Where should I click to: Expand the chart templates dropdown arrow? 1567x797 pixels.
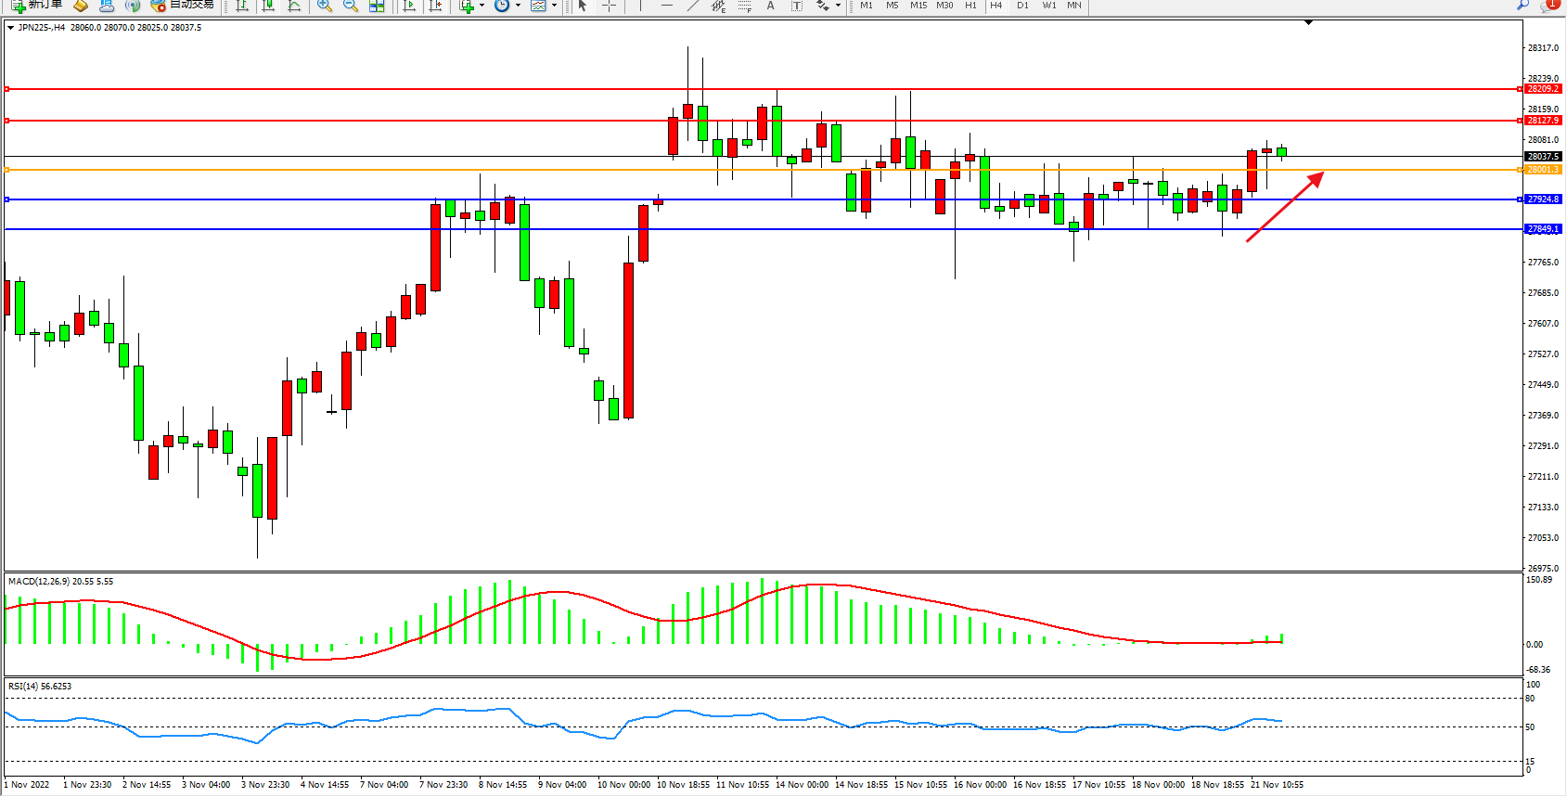point(554,6)
